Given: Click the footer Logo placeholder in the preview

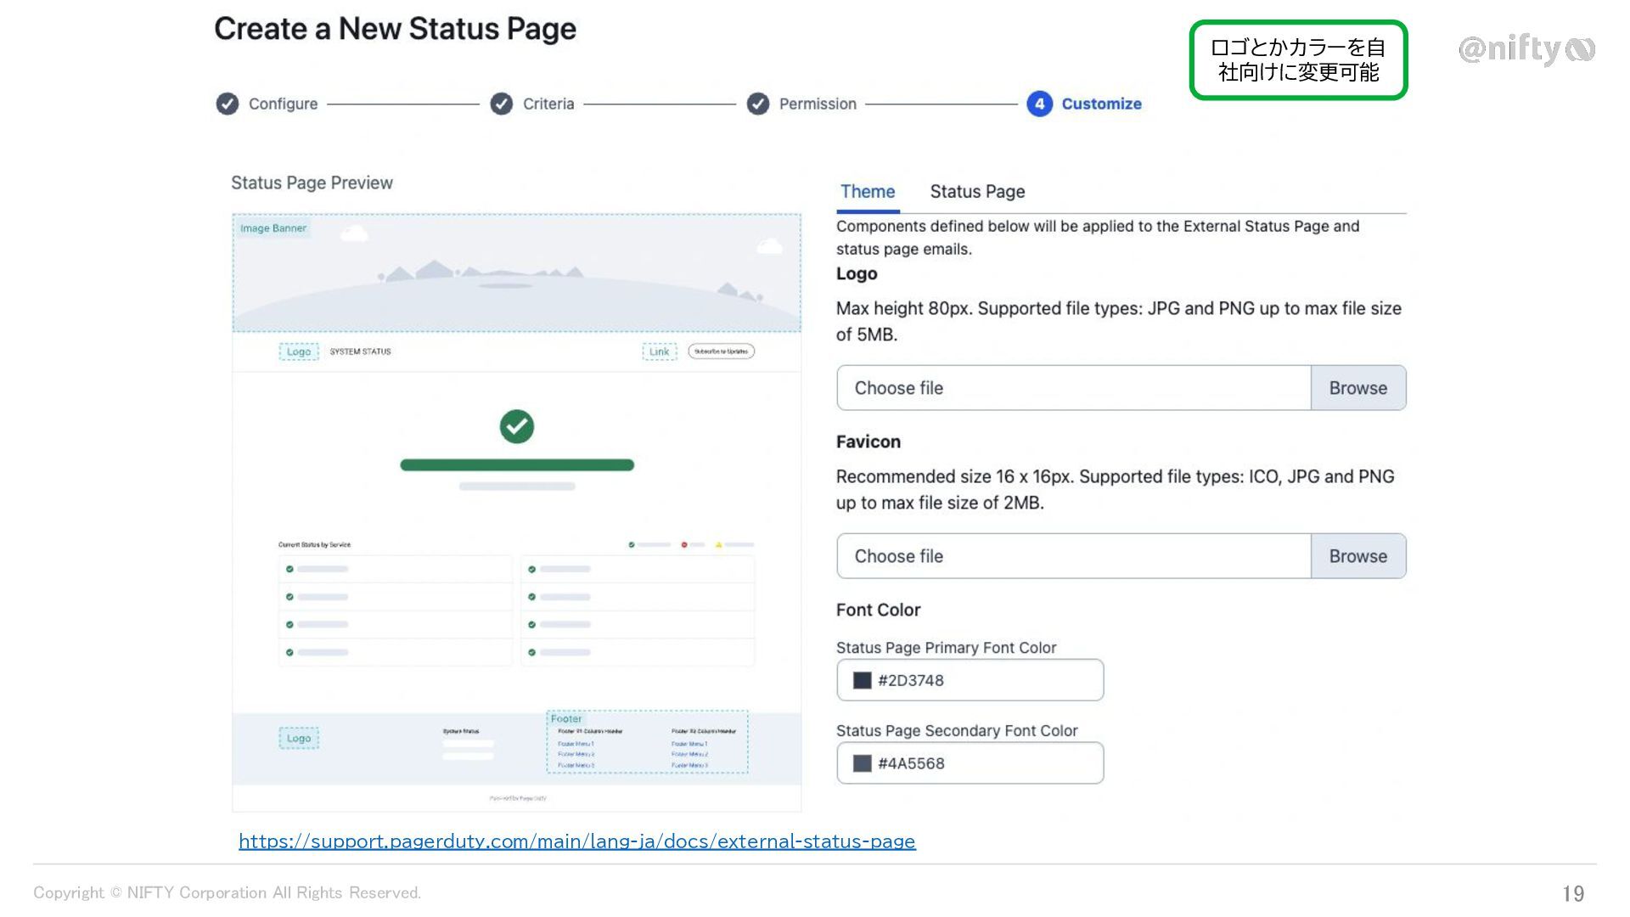Looking at the screenshot, I should pos(299,739).
